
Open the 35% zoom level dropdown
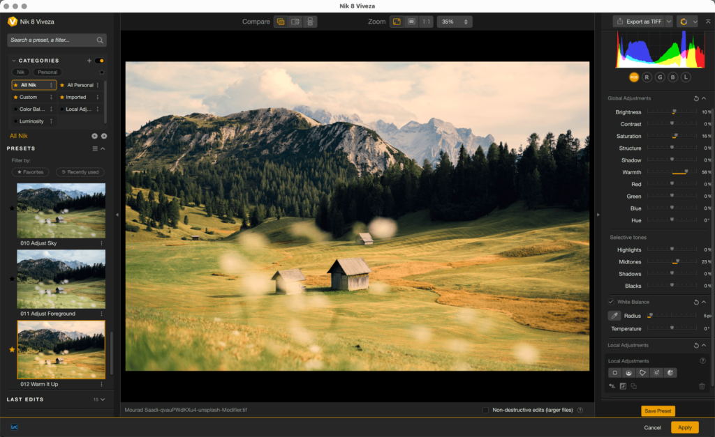pyautogui.click(x=455, y=22)
